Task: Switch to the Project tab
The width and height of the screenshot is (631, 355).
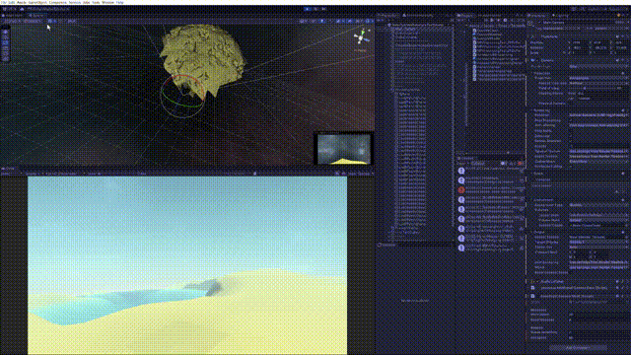Action: [x=465, y=16]
